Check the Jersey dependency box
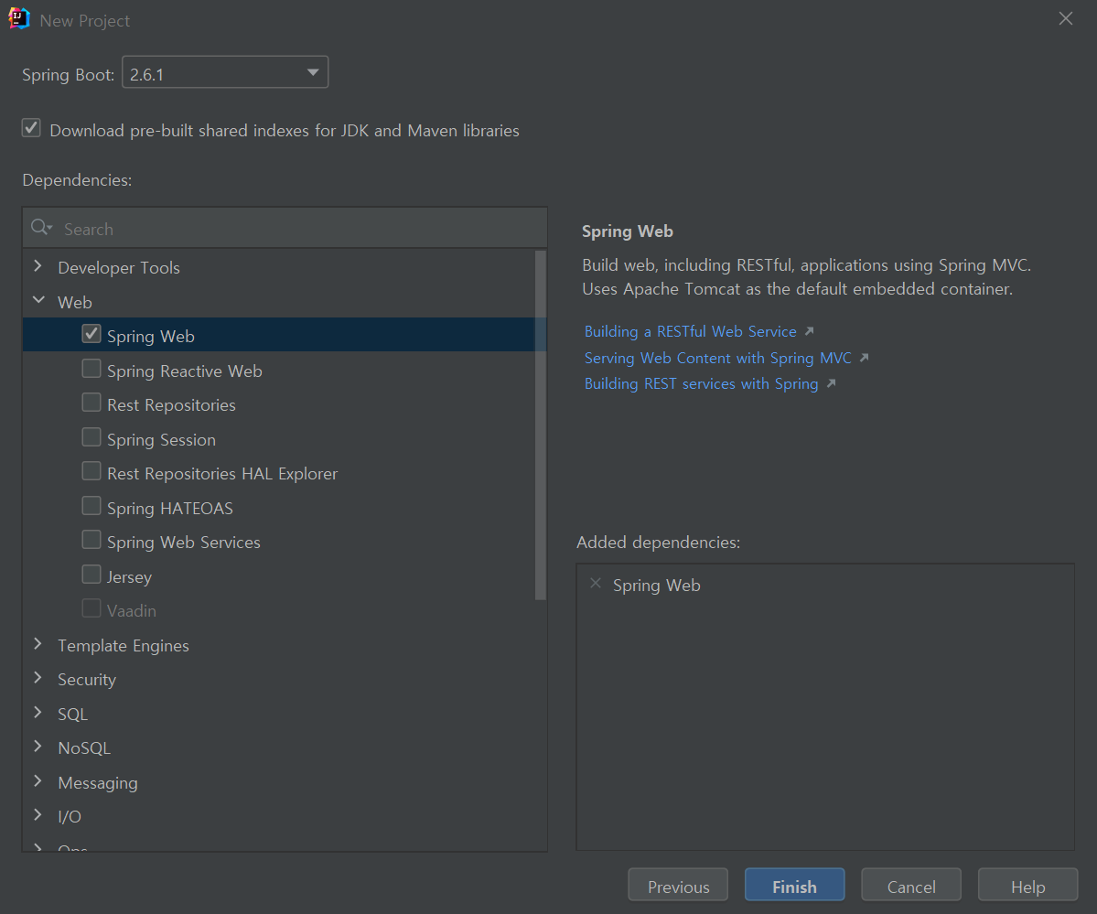 pos(91,574)
